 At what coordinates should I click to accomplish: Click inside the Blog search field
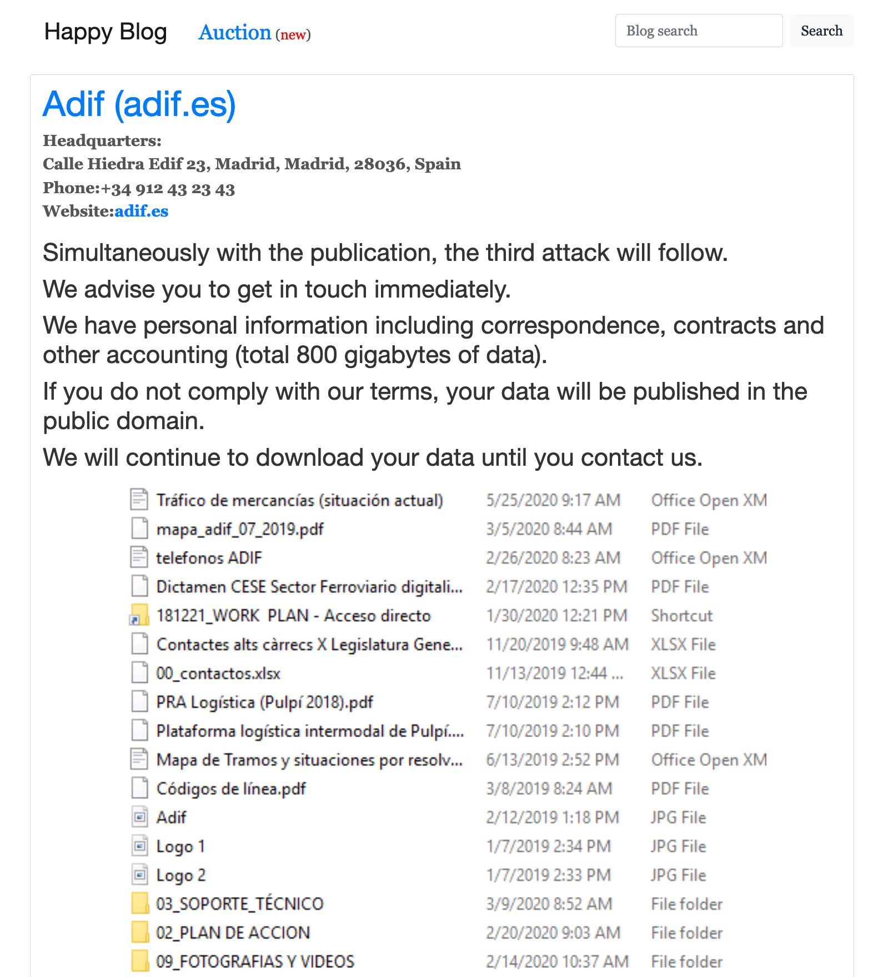[x=698, y=31]
